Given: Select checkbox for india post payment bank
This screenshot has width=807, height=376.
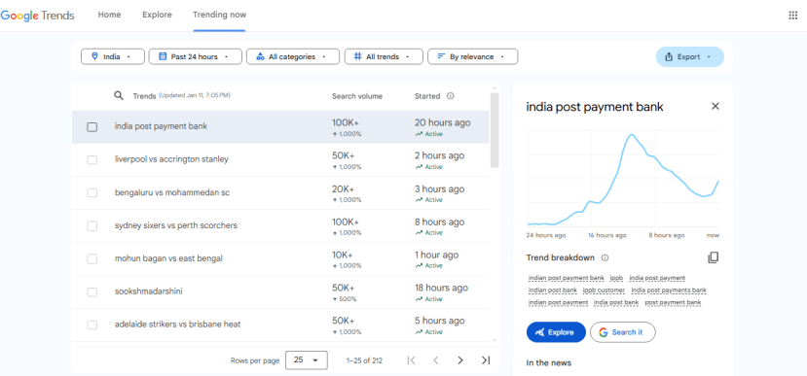Looking at the screenshot, I should (x=92, y=127).
